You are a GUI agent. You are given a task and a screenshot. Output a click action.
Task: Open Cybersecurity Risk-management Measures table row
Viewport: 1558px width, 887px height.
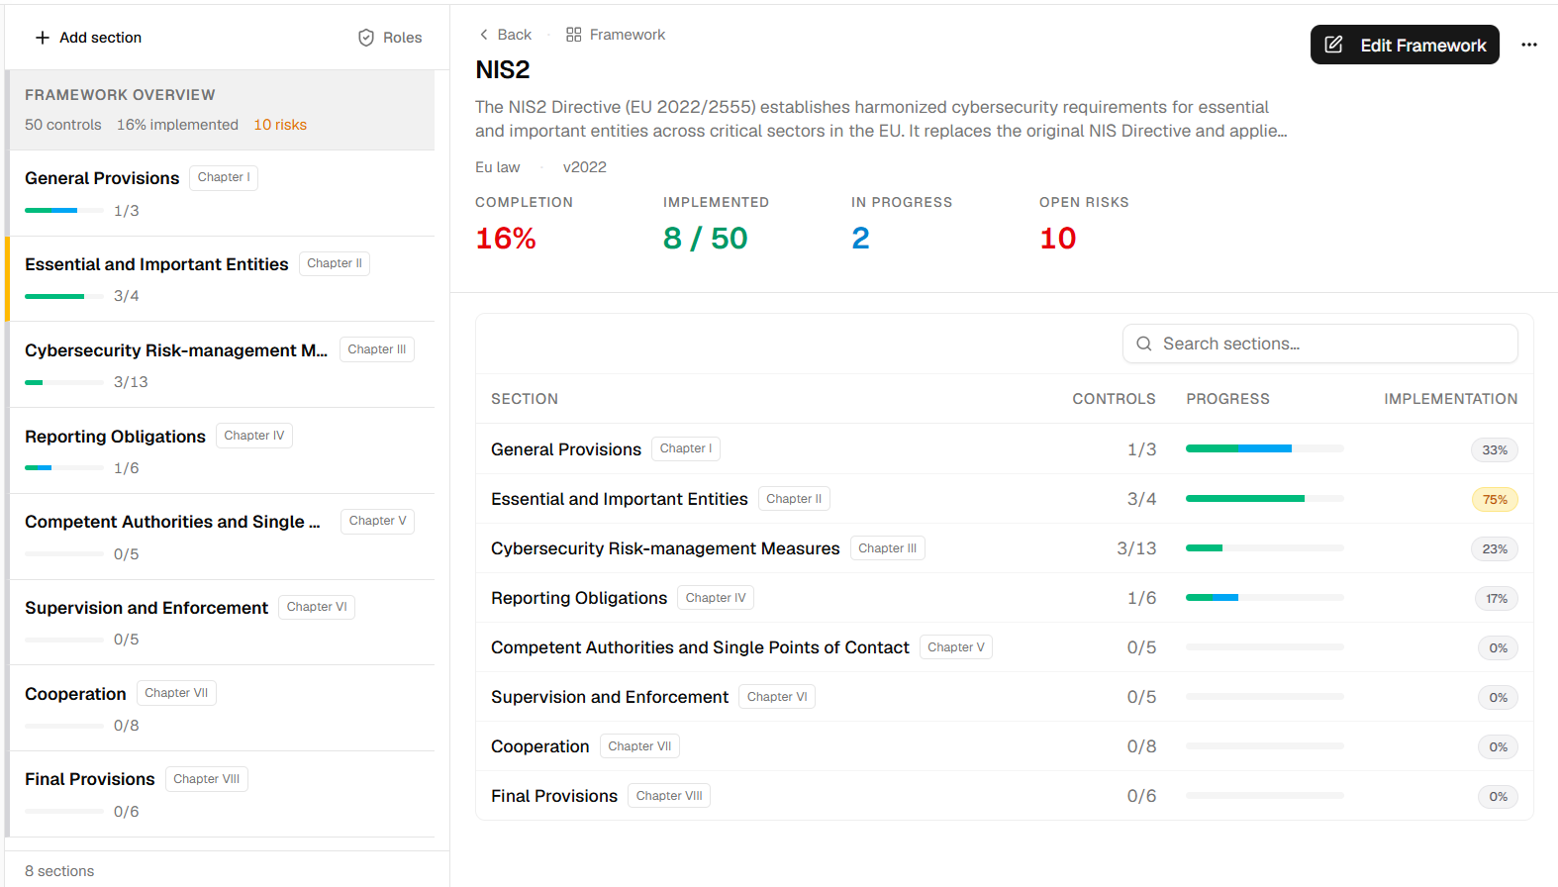[1005, 548]
